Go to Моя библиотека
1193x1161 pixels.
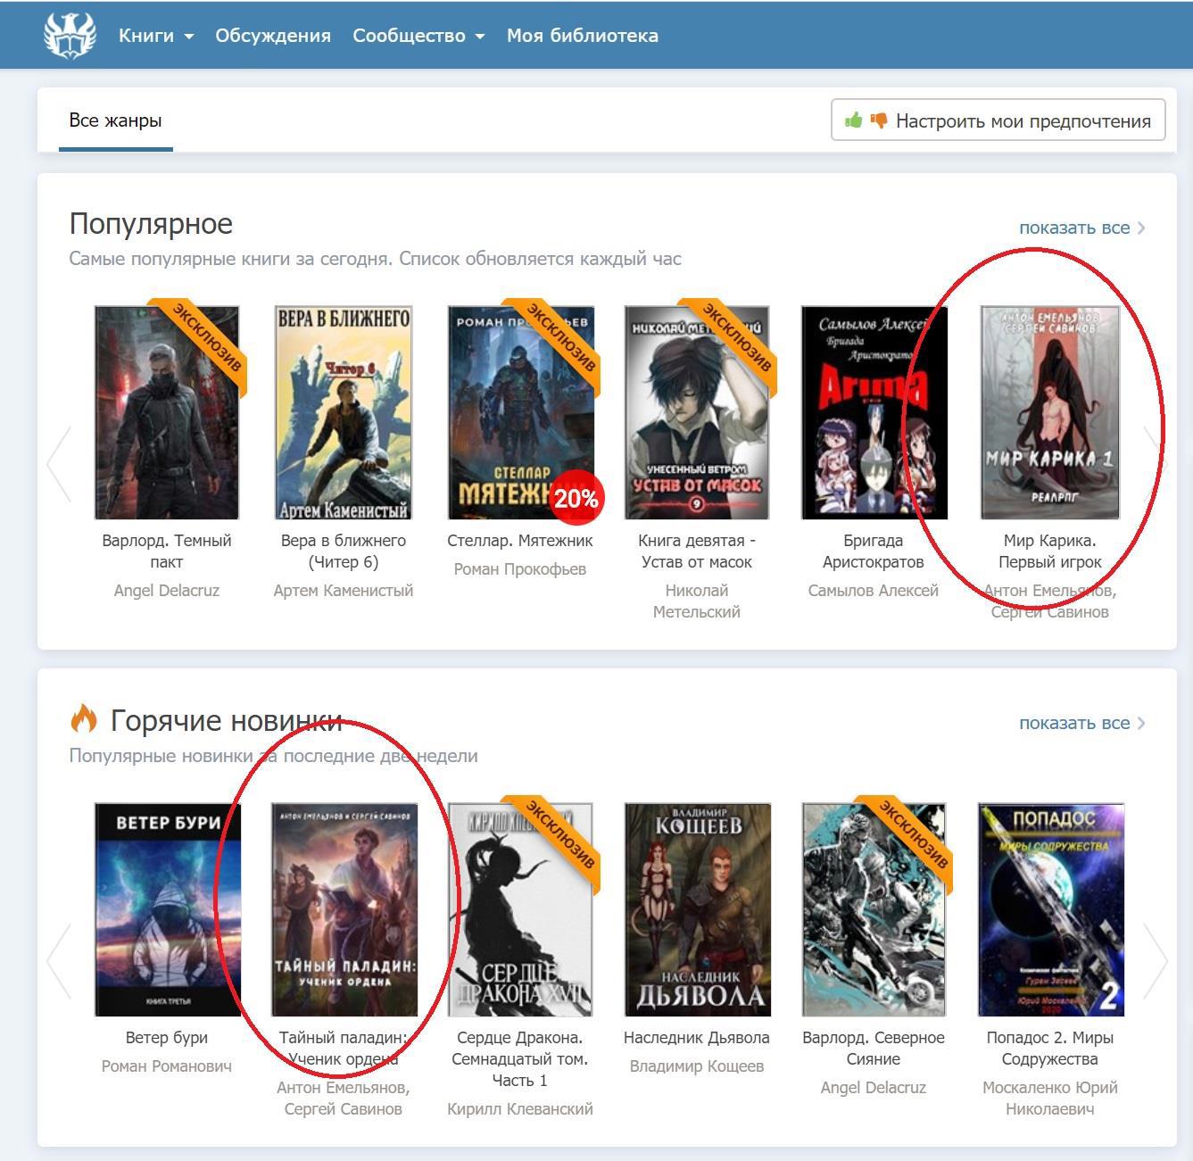582,36
